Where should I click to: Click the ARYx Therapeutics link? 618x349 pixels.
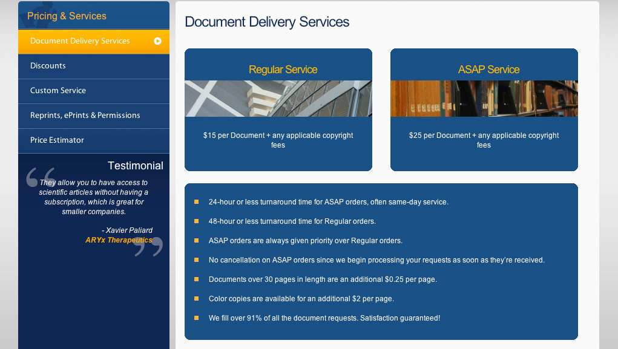pos(119,240)
